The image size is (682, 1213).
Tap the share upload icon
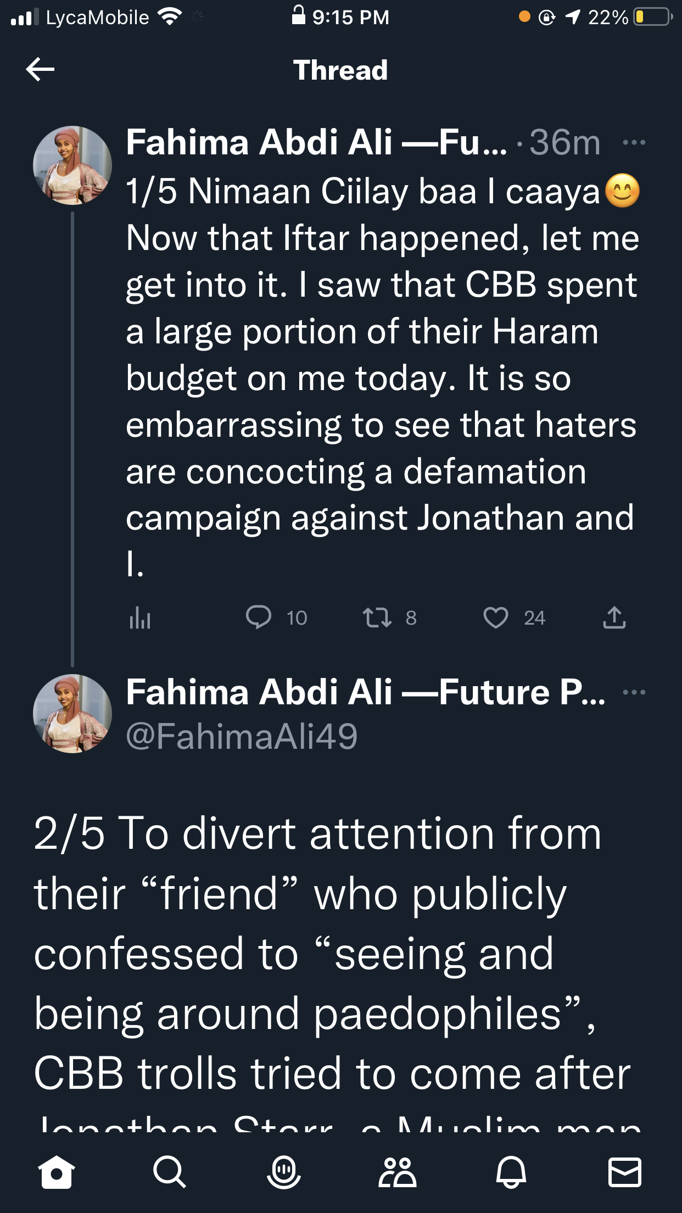tap(614, 617)
